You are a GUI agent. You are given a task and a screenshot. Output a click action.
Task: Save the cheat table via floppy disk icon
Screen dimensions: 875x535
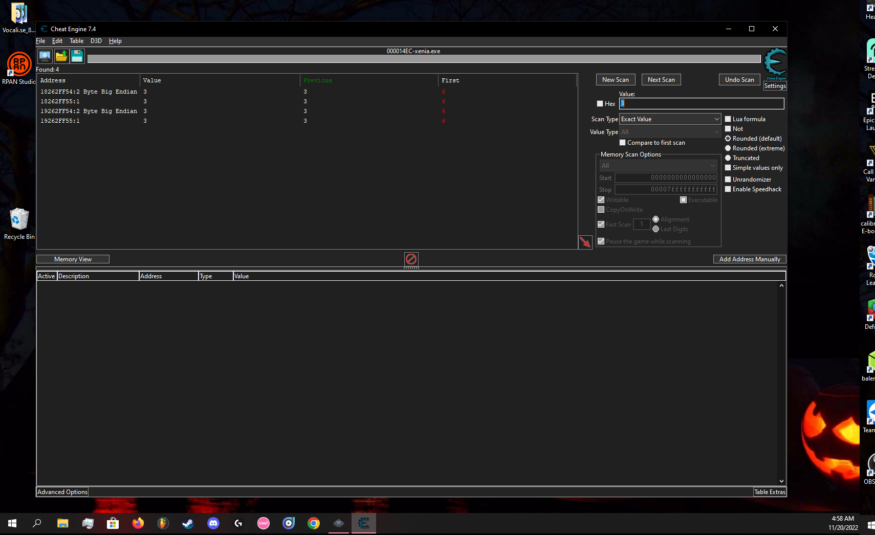[77, 56]
